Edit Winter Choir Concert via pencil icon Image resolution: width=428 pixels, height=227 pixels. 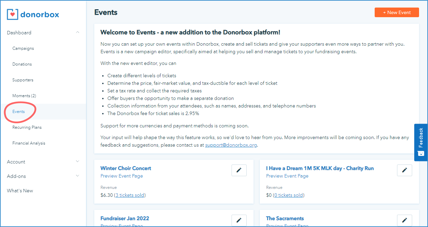click(x=239, y=170)
